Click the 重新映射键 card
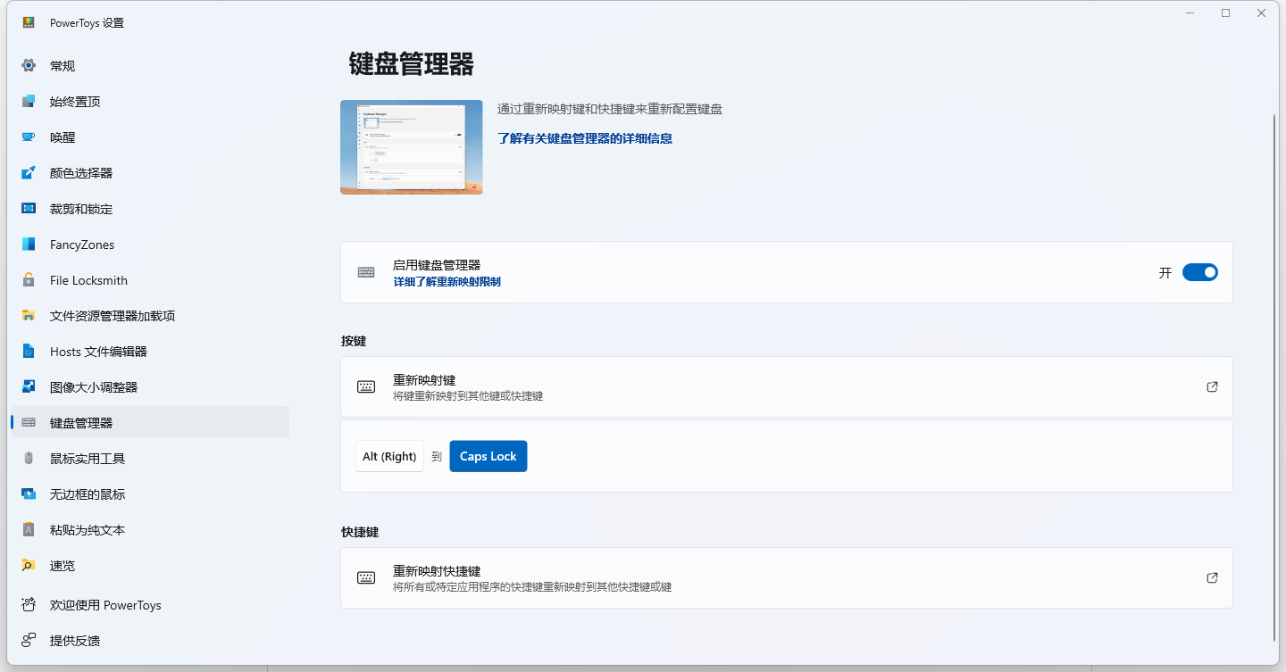The height and width of the screenshot is (672, 1286). click(786, 386)
